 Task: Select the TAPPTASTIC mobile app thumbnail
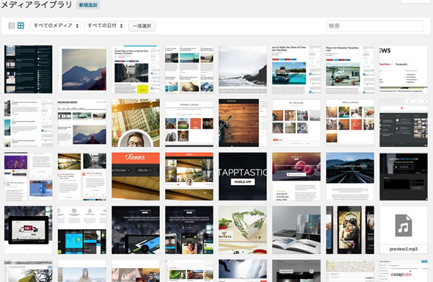click(x=243, y=176)
